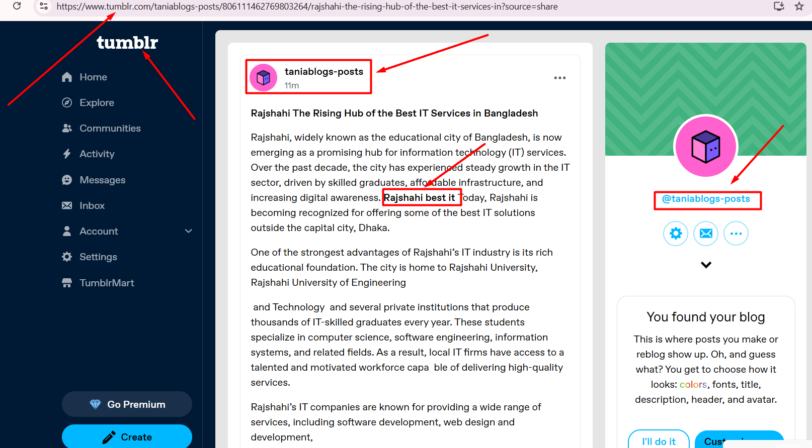The image size is (812, 448).
Task: Click the Go Premium button
Action: pos(127,404)
